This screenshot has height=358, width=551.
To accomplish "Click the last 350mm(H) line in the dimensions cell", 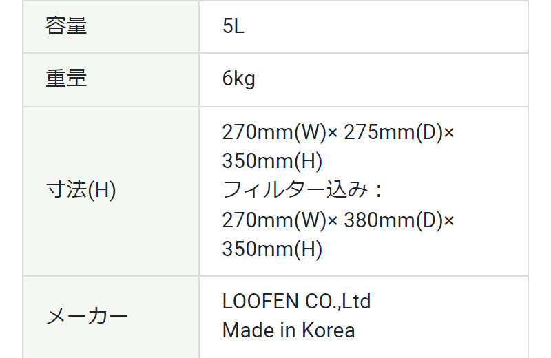I will tap(272, 249).
